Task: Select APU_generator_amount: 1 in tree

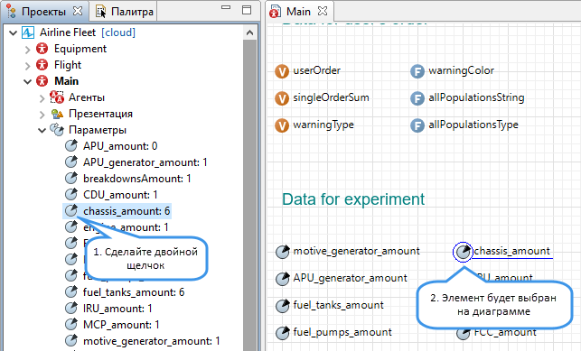Action: coord(145,162)
